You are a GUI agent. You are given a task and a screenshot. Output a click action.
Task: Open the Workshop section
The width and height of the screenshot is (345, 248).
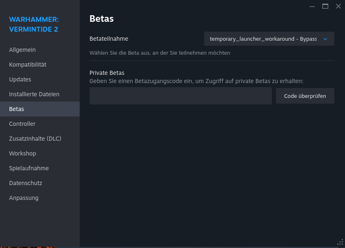(23, 153)
